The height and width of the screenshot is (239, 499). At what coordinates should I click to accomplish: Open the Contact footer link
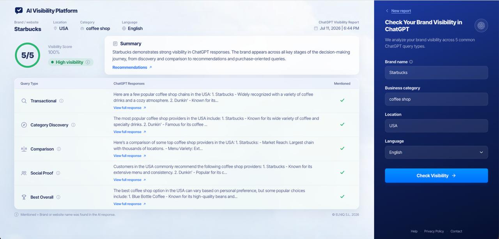point(456,231)
